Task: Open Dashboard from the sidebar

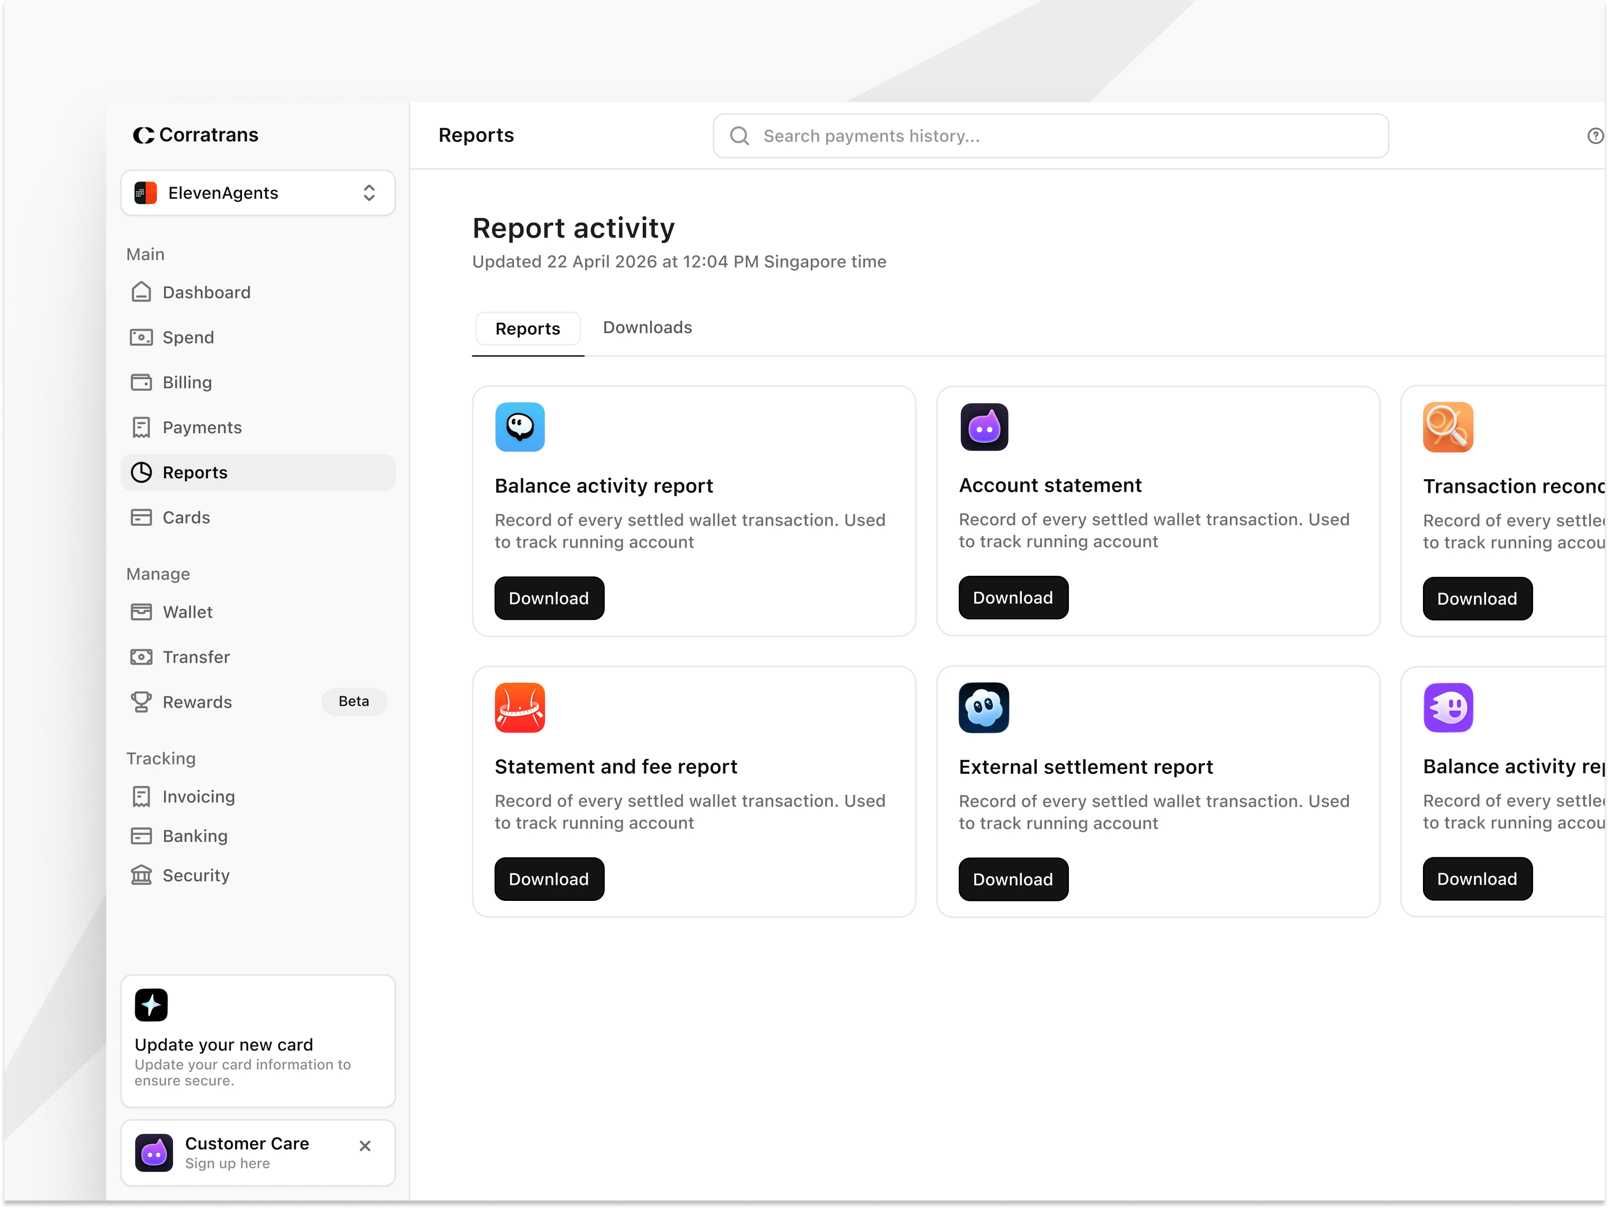Action: [x=258, y=292]
